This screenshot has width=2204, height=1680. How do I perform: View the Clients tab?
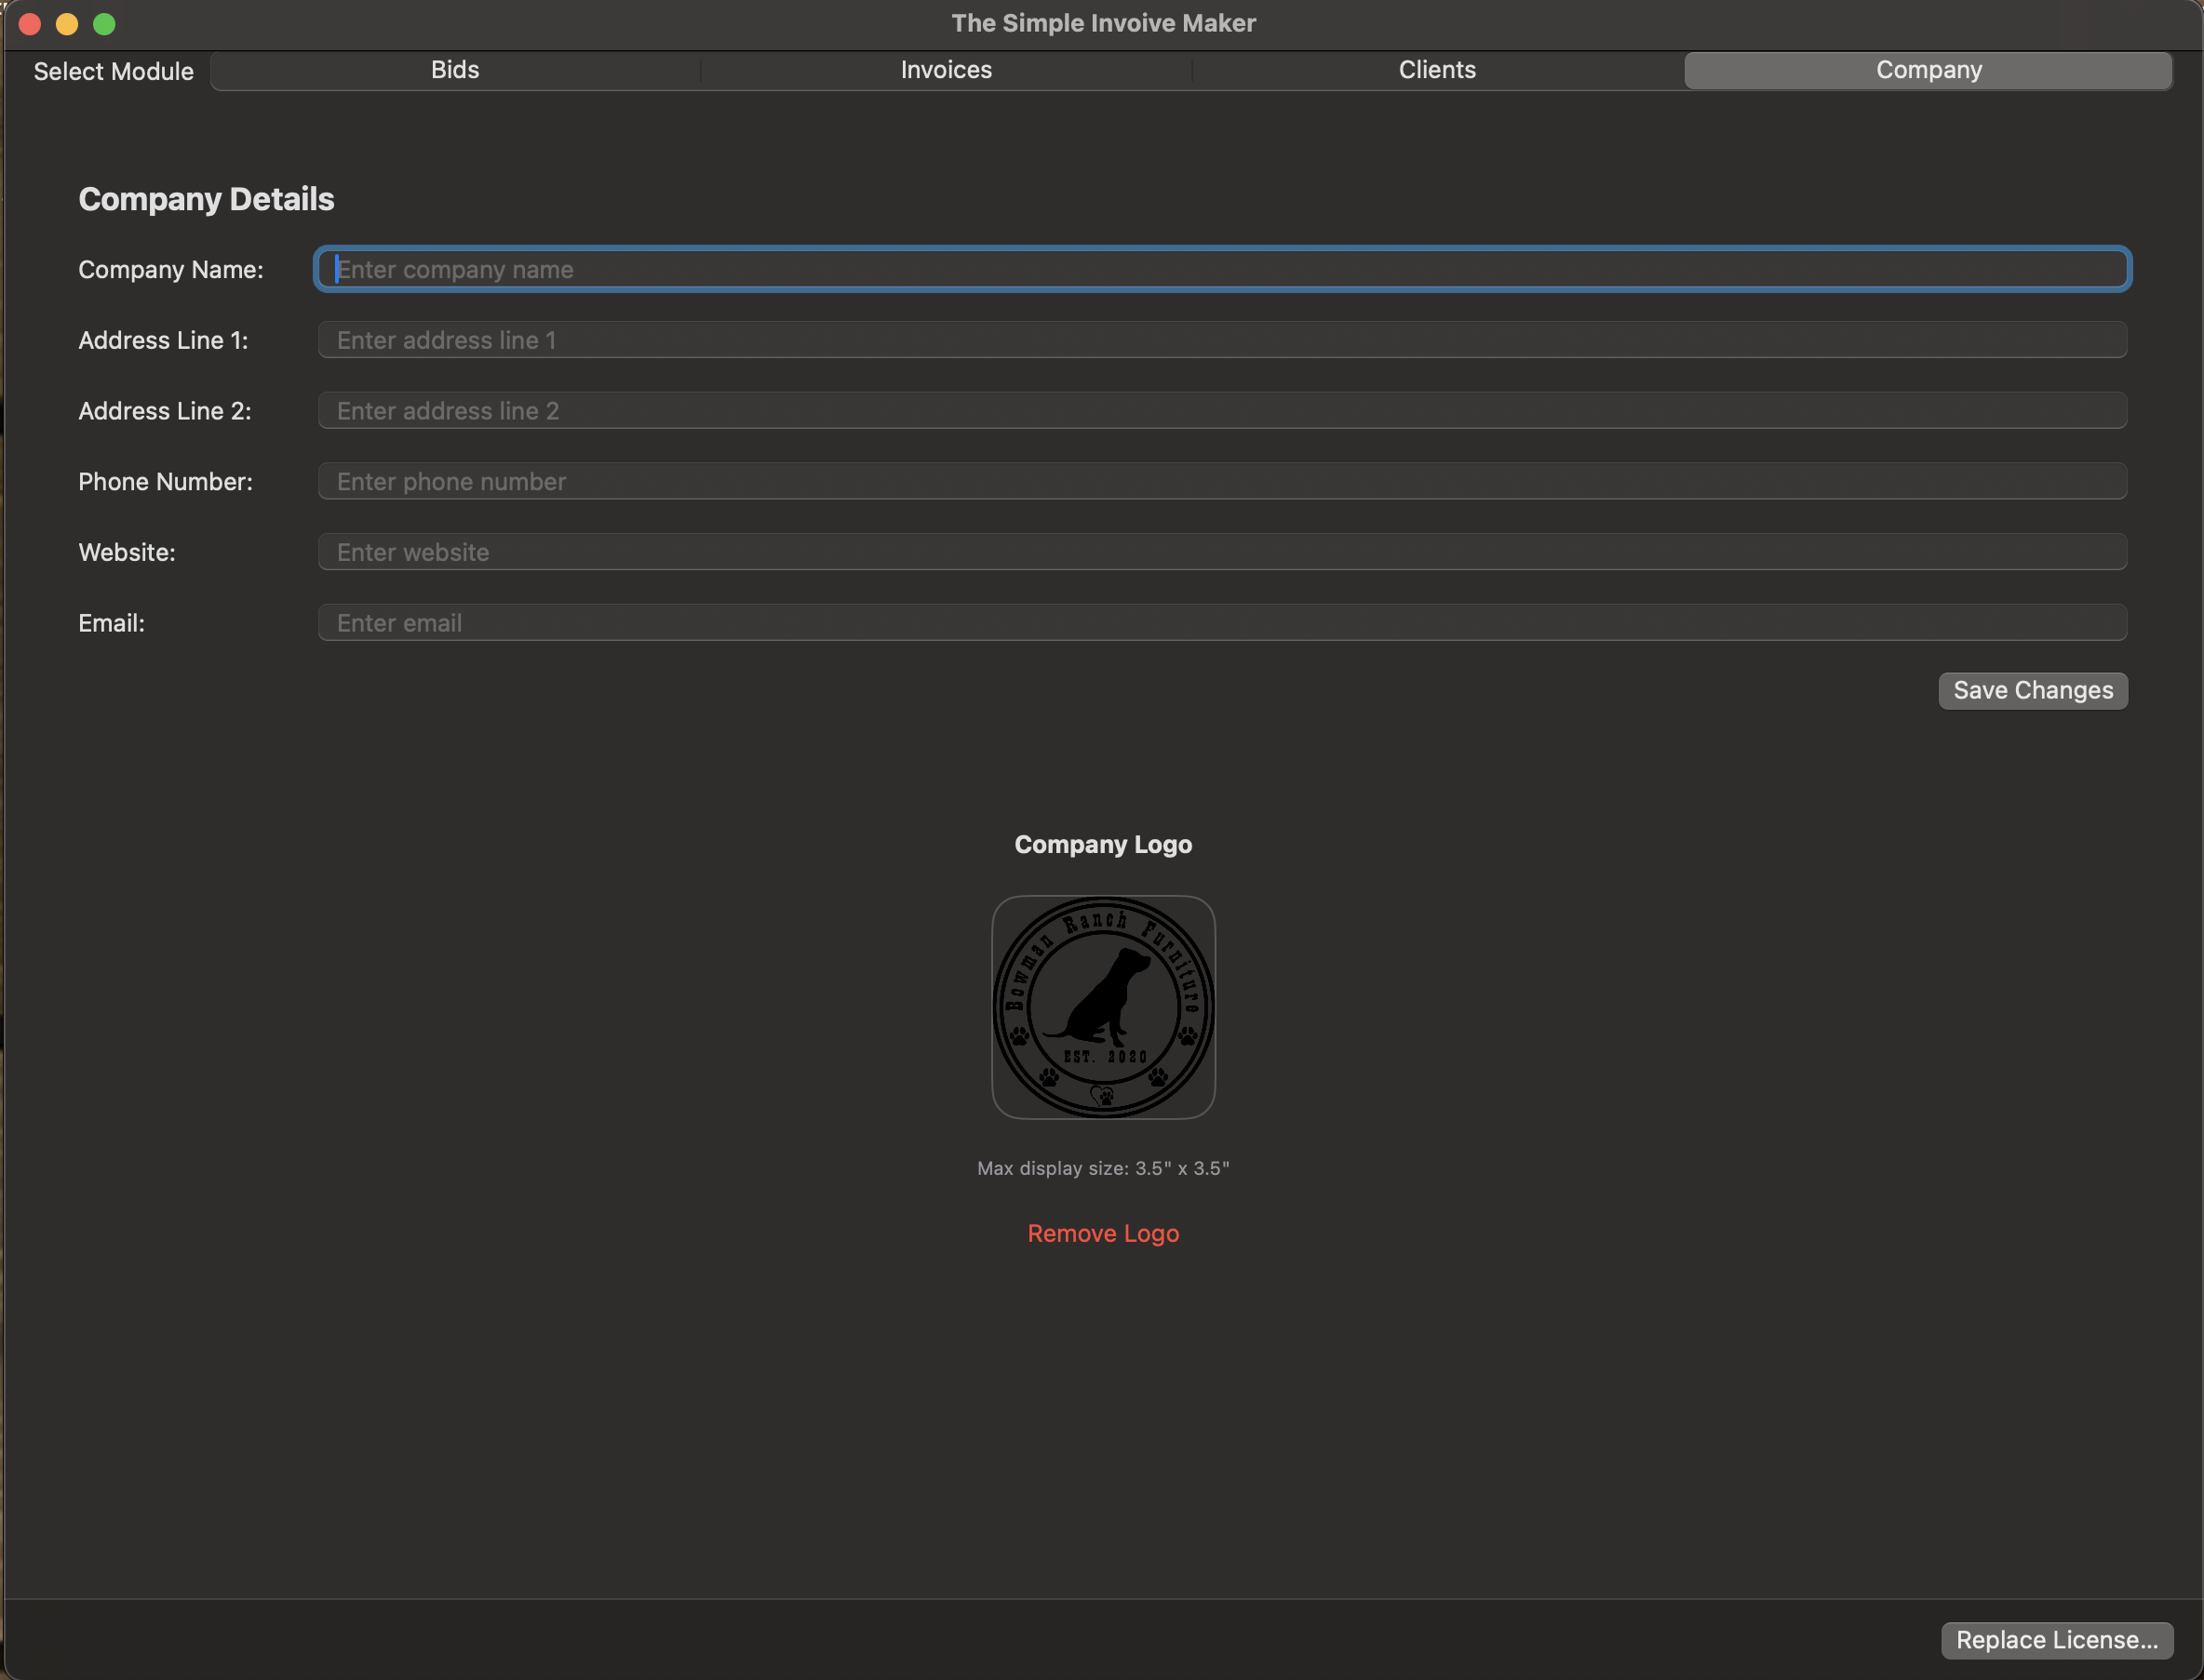[x=1437, y=70]
